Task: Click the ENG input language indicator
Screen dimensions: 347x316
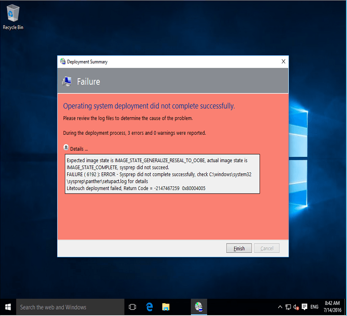Action: click(x=314, y=307)
